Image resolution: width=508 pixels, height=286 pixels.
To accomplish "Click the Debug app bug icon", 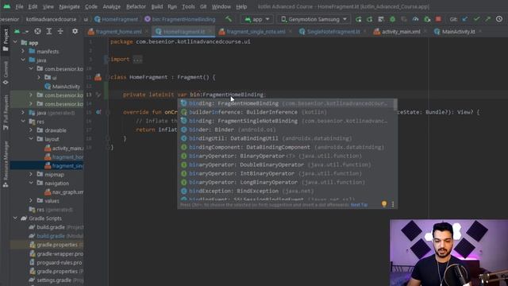I will [392, 19].
